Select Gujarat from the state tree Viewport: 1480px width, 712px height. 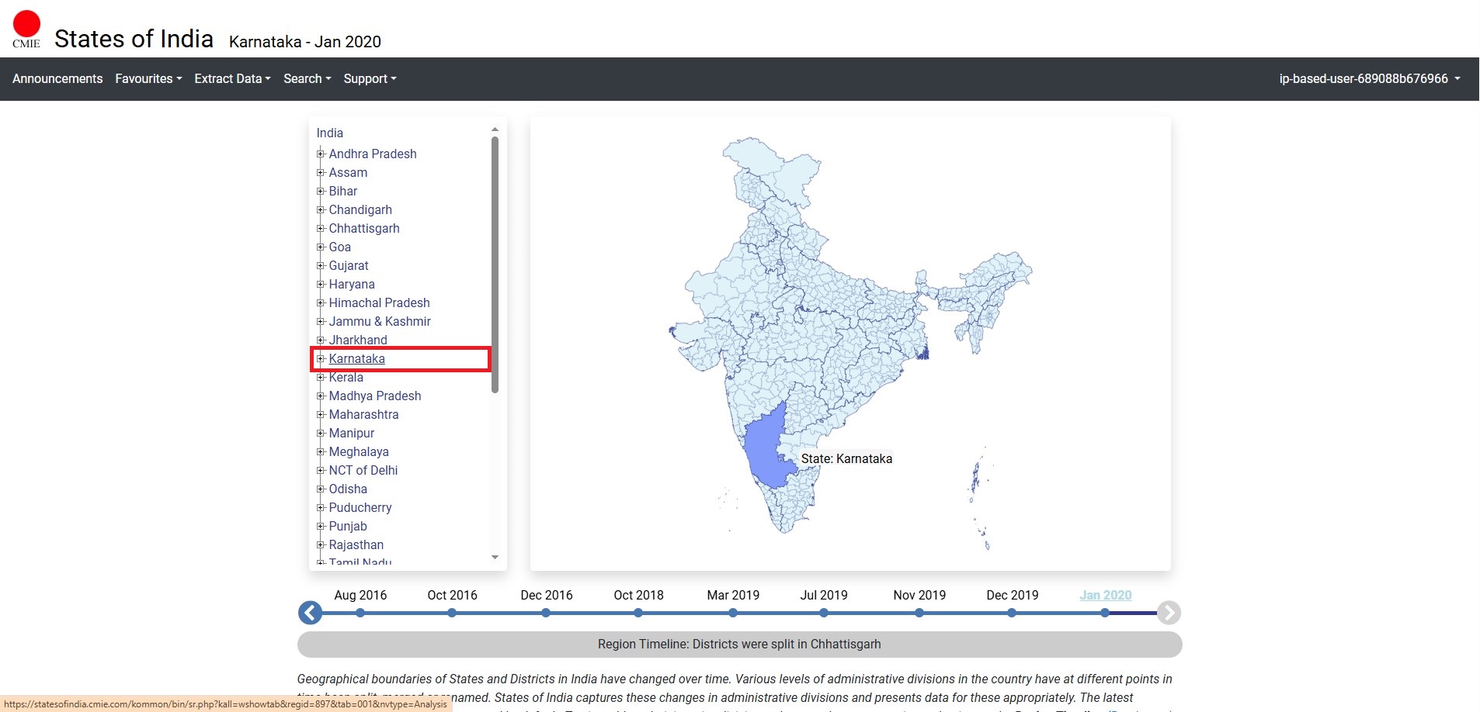click(348, 265)
